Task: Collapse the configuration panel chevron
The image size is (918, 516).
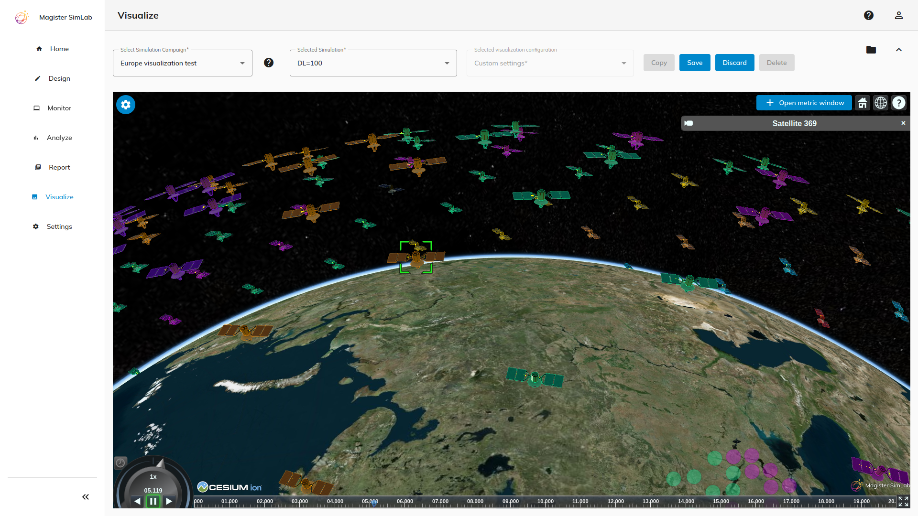Action: pos(899,50)
